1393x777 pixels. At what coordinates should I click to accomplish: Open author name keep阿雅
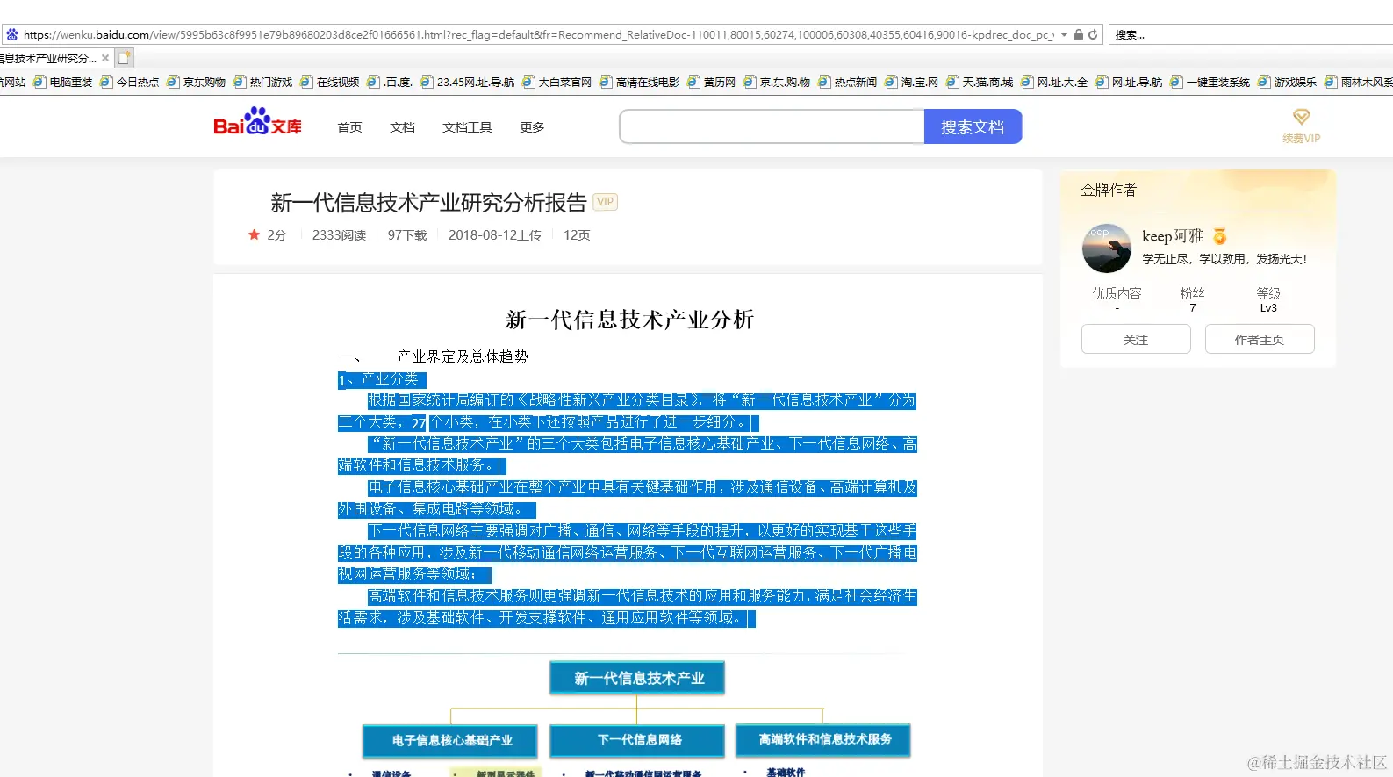click(x=1173, y=236)
